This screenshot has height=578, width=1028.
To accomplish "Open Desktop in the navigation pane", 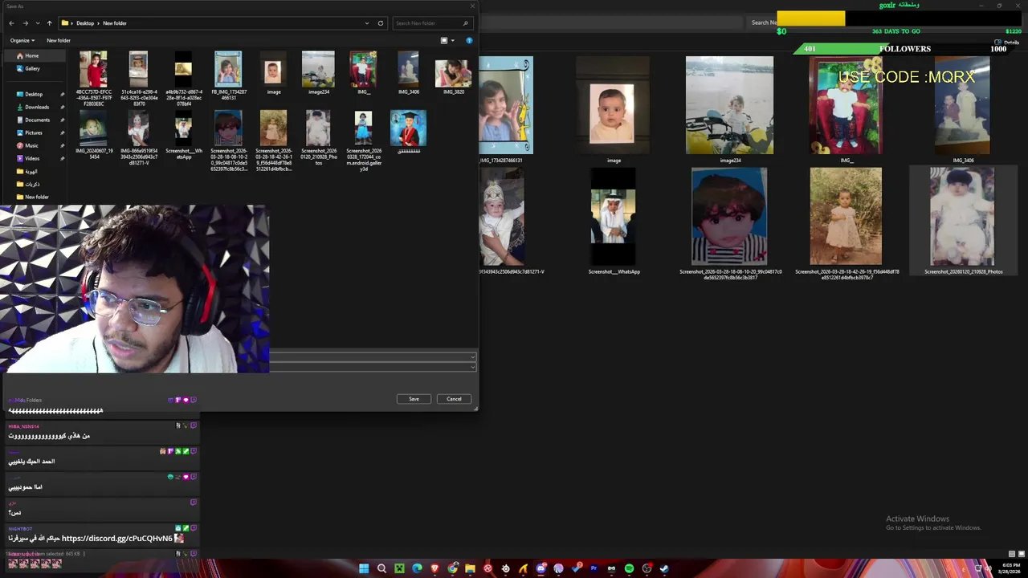I will coord(34,94).
